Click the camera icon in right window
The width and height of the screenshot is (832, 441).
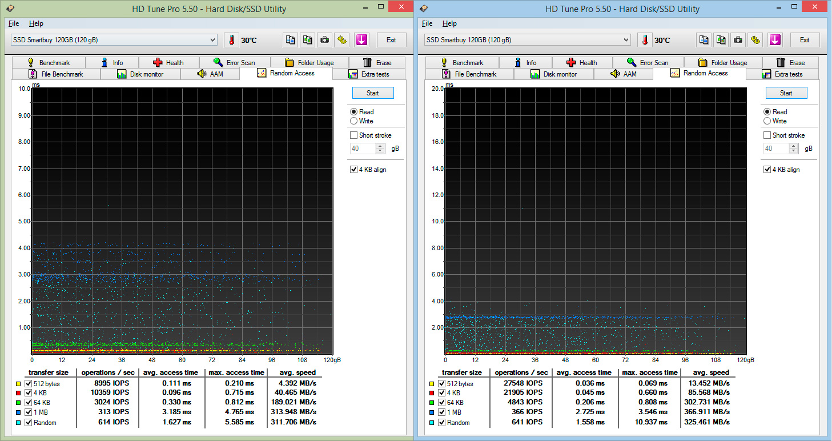point(738,40)
